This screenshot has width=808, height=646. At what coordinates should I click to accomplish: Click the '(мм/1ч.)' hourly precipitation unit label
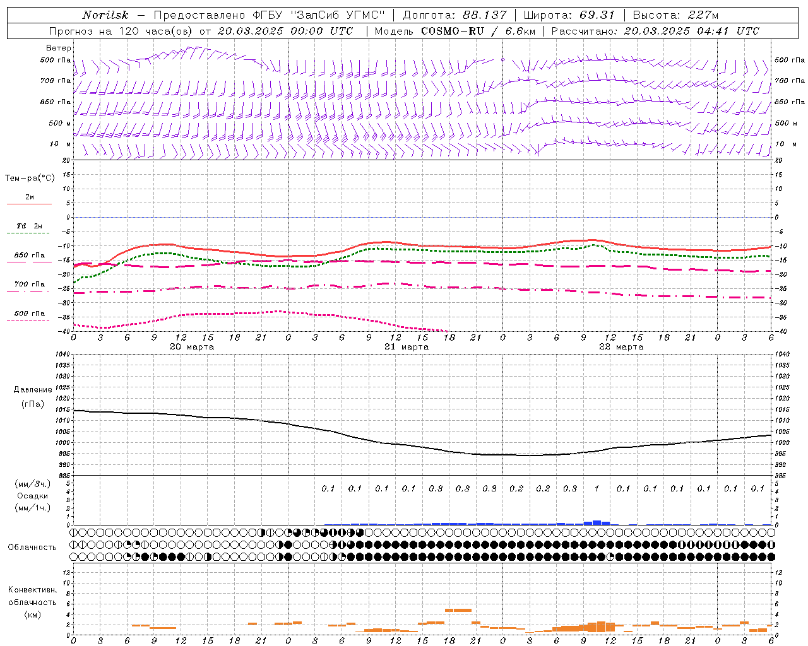point(33,508)
